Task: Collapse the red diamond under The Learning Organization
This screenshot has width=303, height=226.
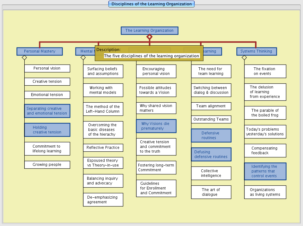Action: point(149,37)
